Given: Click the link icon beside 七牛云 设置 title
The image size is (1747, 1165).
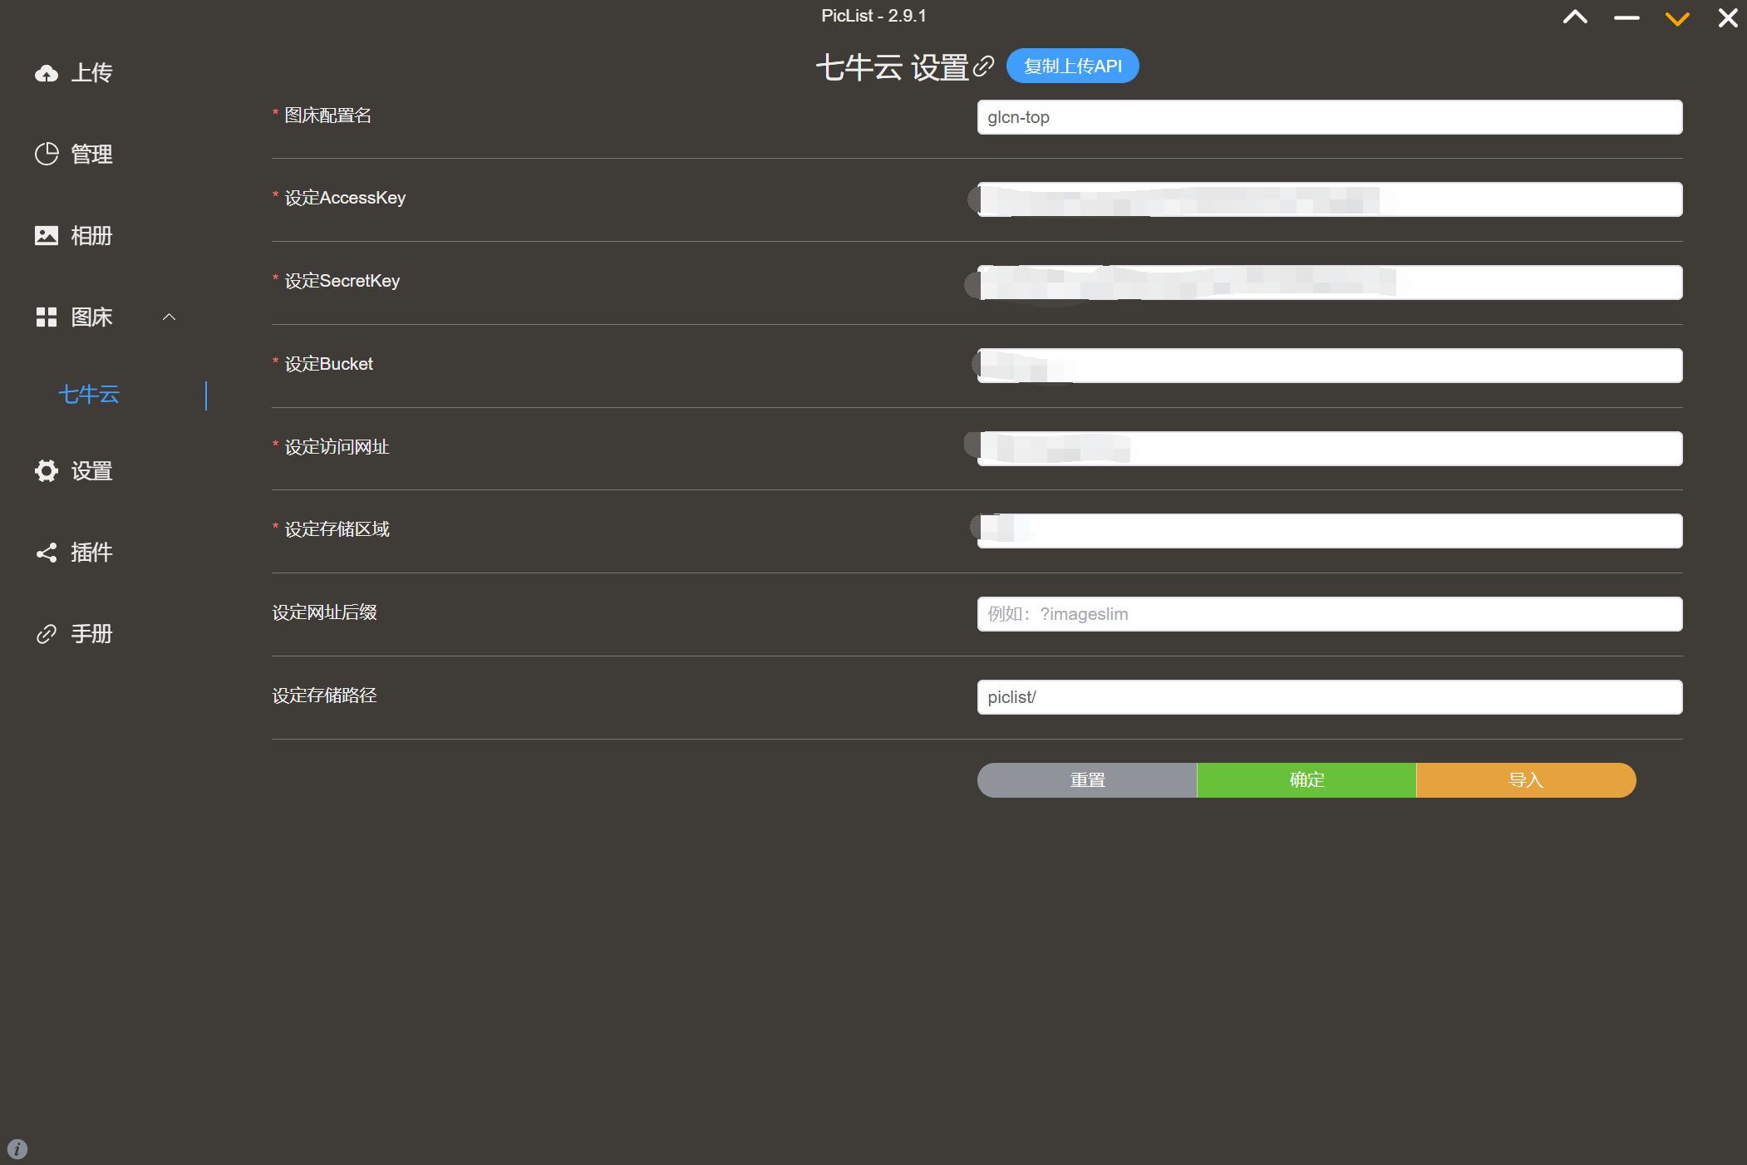Looking at the screenshot, I should click(x=984, y=66).
